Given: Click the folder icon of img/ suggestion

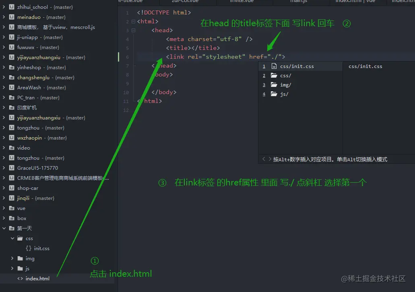Looking at the screenshot, I should point(274,84).
